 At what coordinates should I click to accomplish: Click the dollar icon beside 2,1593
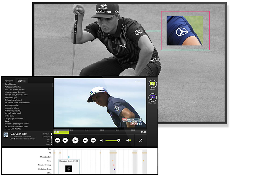(x=51, y=137)
